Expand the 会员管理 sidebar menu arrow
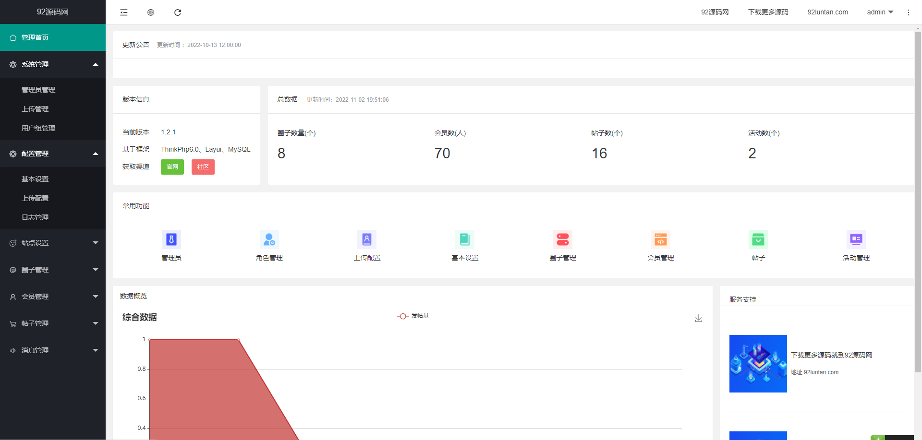922x440 pixels. [96, 297]
